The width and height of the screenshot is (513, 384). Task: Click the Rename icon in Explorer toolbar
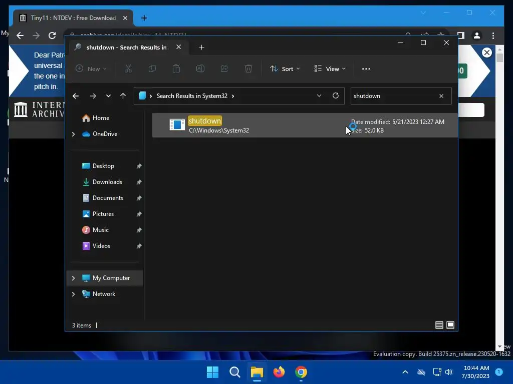[200, 68]
